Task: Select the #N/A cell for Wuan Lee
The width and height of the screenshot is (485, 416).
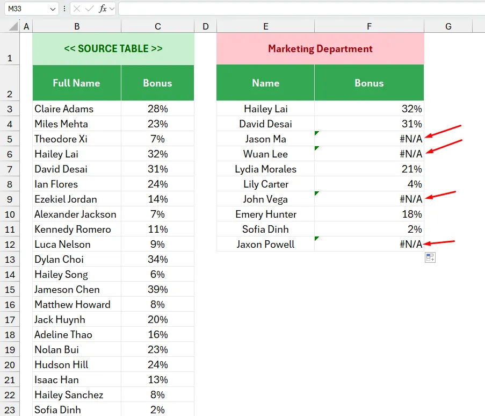Action: point(369,154)
